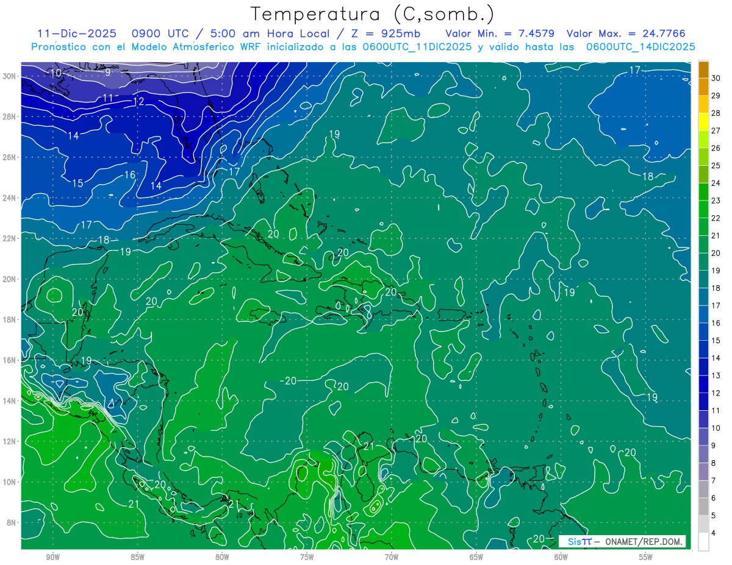The image size is (732, 565).
Task: Click the "0900 UTC" time text
Action: (162, 34)
